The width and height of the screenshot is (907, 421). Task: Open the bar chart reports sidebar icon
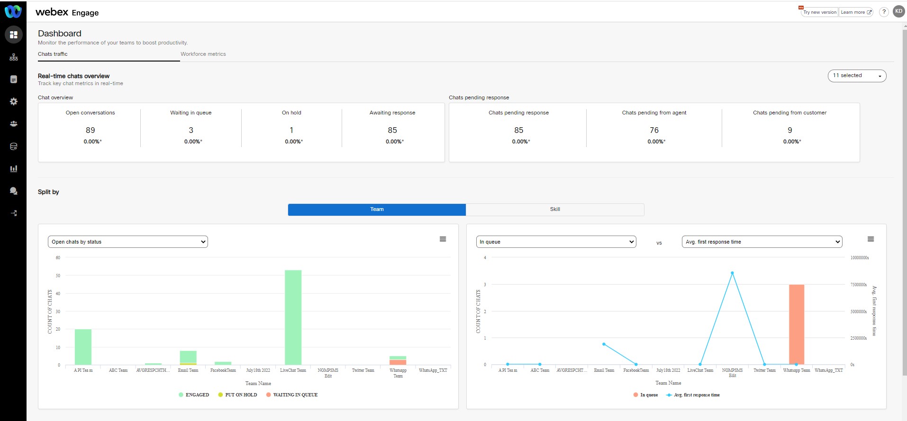pyautogui.click(x=14, y=168)
